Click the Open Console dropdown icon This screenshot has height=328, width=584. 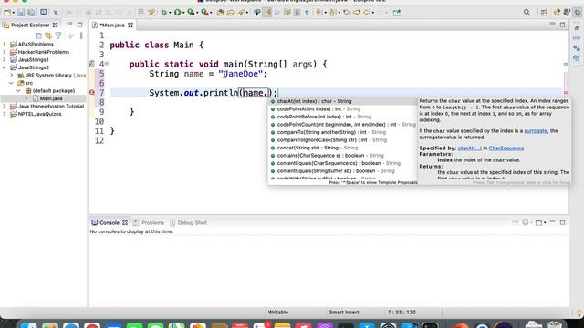click(539, 222)
